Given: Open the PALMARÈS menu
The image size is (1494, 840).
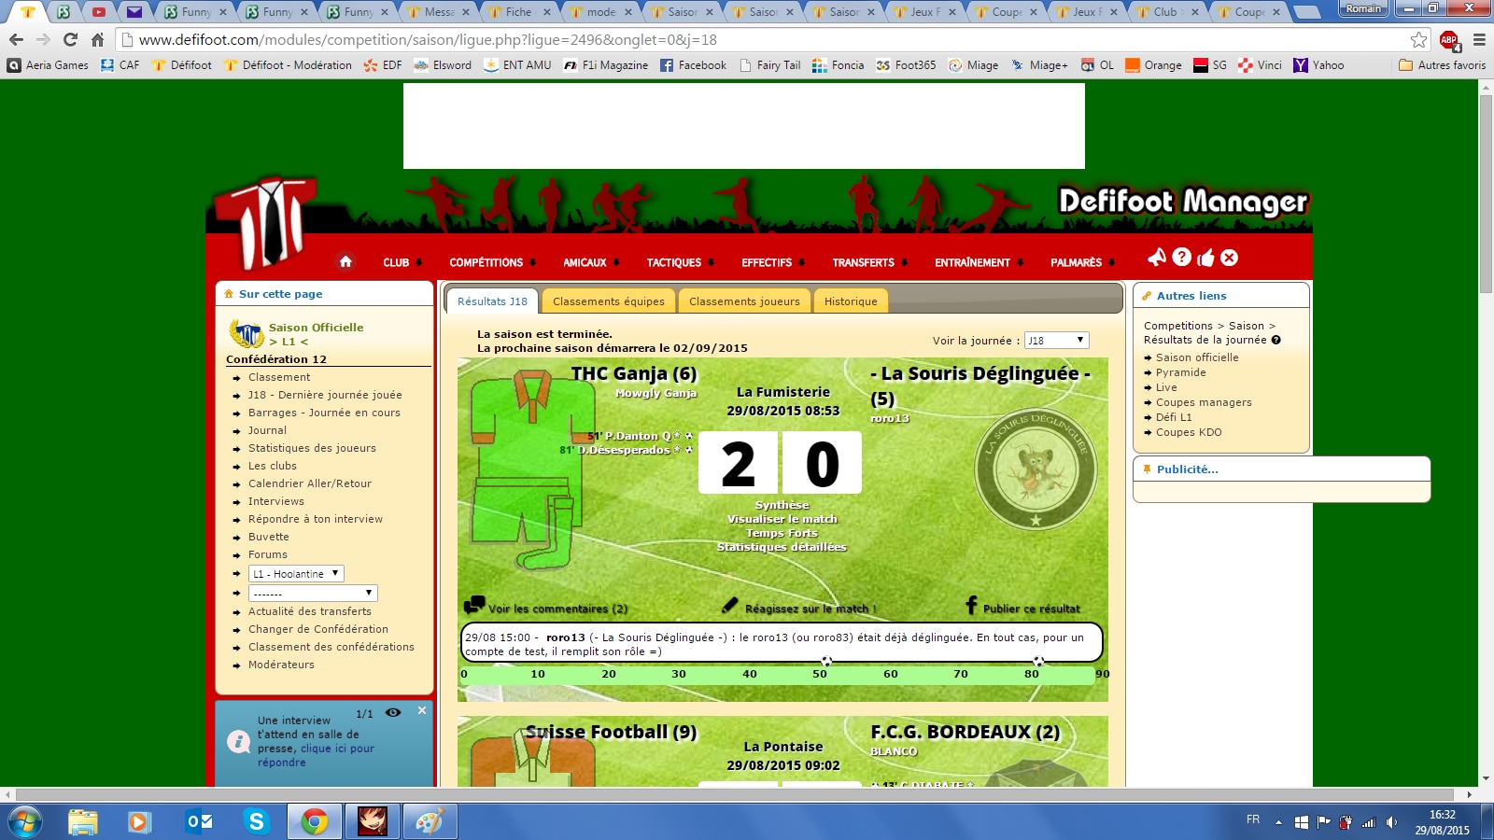Looking at the screenshot, I should point(1083,262).
